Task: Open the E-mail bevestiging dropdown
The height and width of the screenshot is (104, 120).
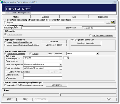Action: point(61,68)
